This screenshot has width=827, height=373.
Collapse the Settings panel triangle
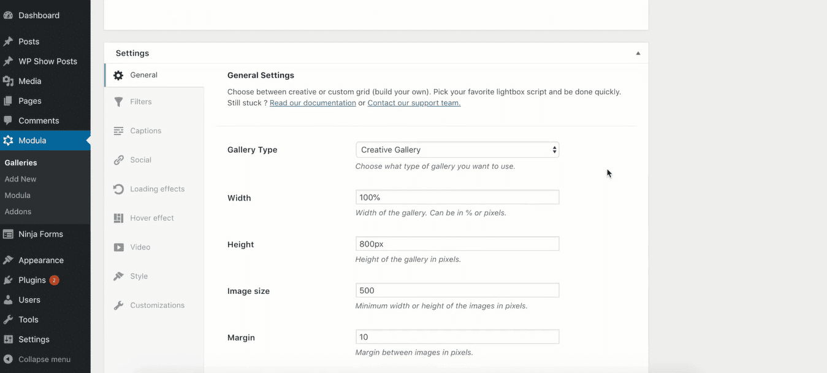(638, 53)
